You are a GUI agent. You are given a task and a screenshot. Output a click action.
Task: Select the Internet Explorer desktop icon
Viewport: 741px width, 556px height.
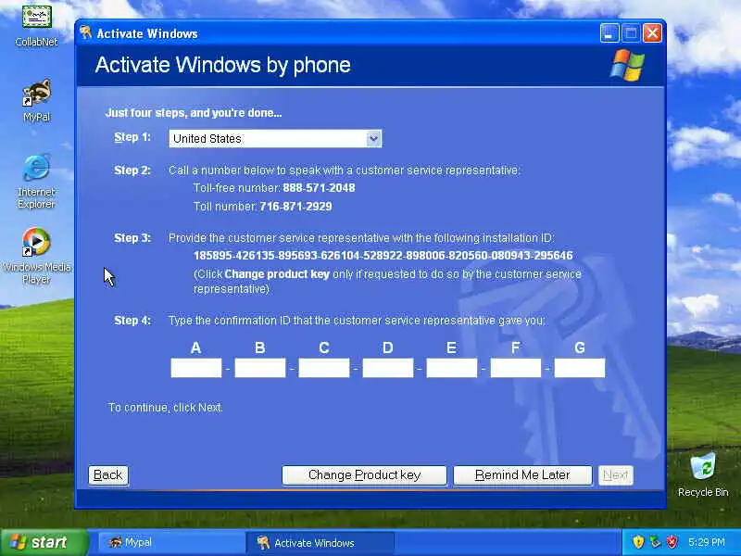36,181
